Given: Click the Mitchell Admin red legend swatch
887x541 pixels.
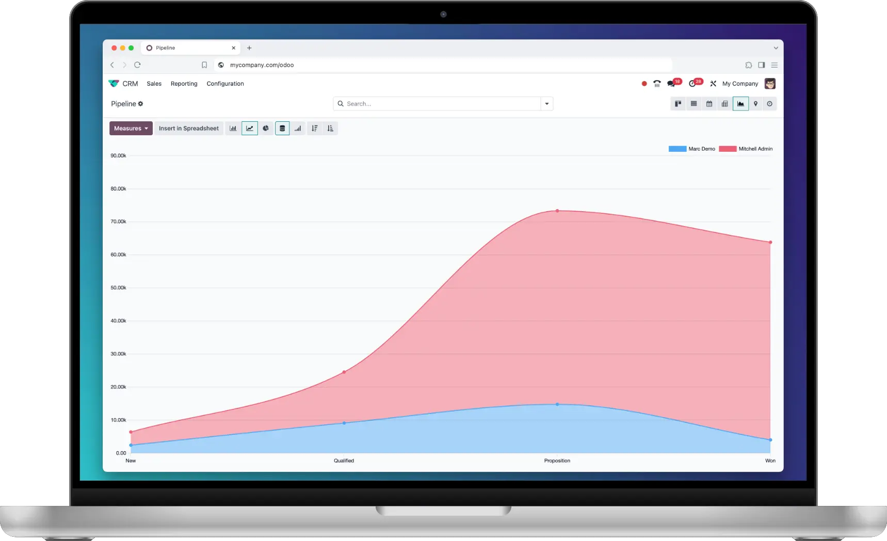Looking at the screenshot, I should click(x=727, y=149).
